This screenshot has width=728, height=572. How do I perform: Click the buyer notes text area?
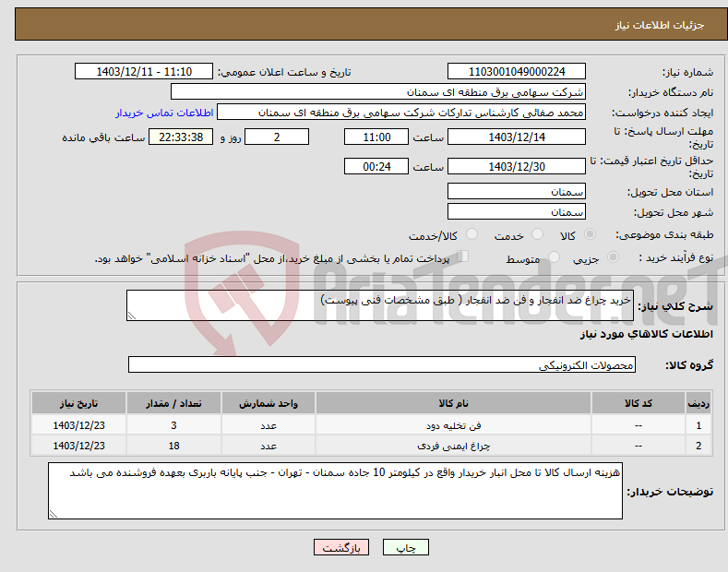[335, 491]
